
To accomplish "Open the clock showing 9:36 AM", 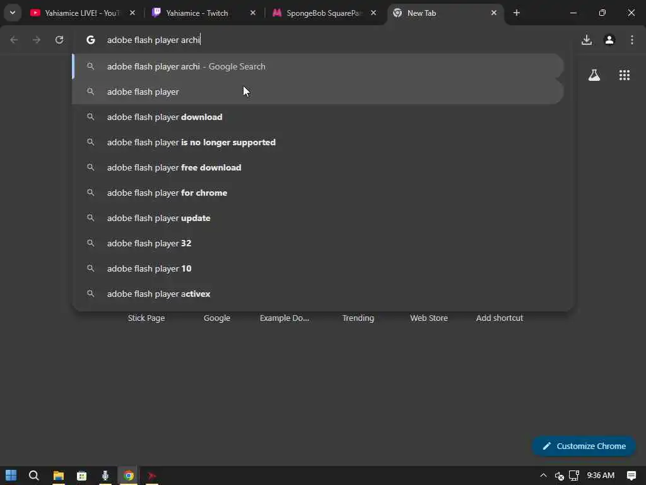I will [x=601, y=476].
